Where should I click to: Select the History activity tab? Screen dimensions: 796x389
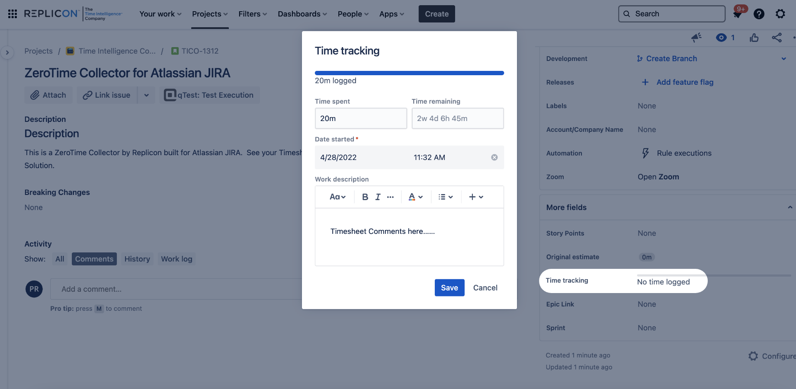tap(137, 259)
